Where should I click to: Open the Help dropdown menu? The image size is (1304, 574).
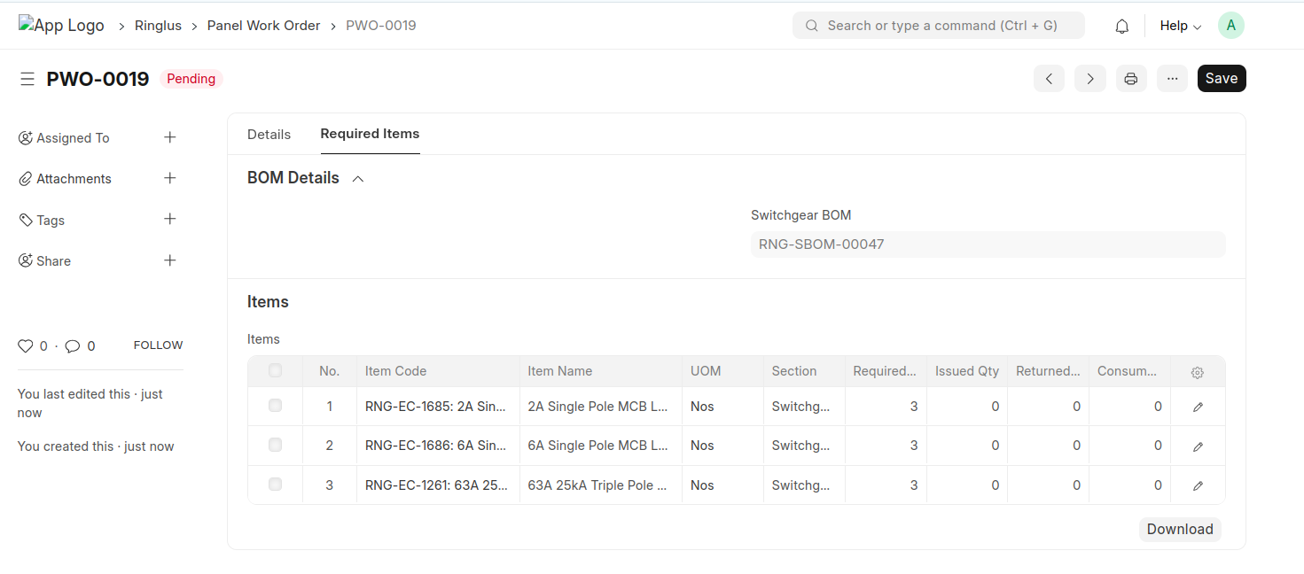click(1180, 26)
